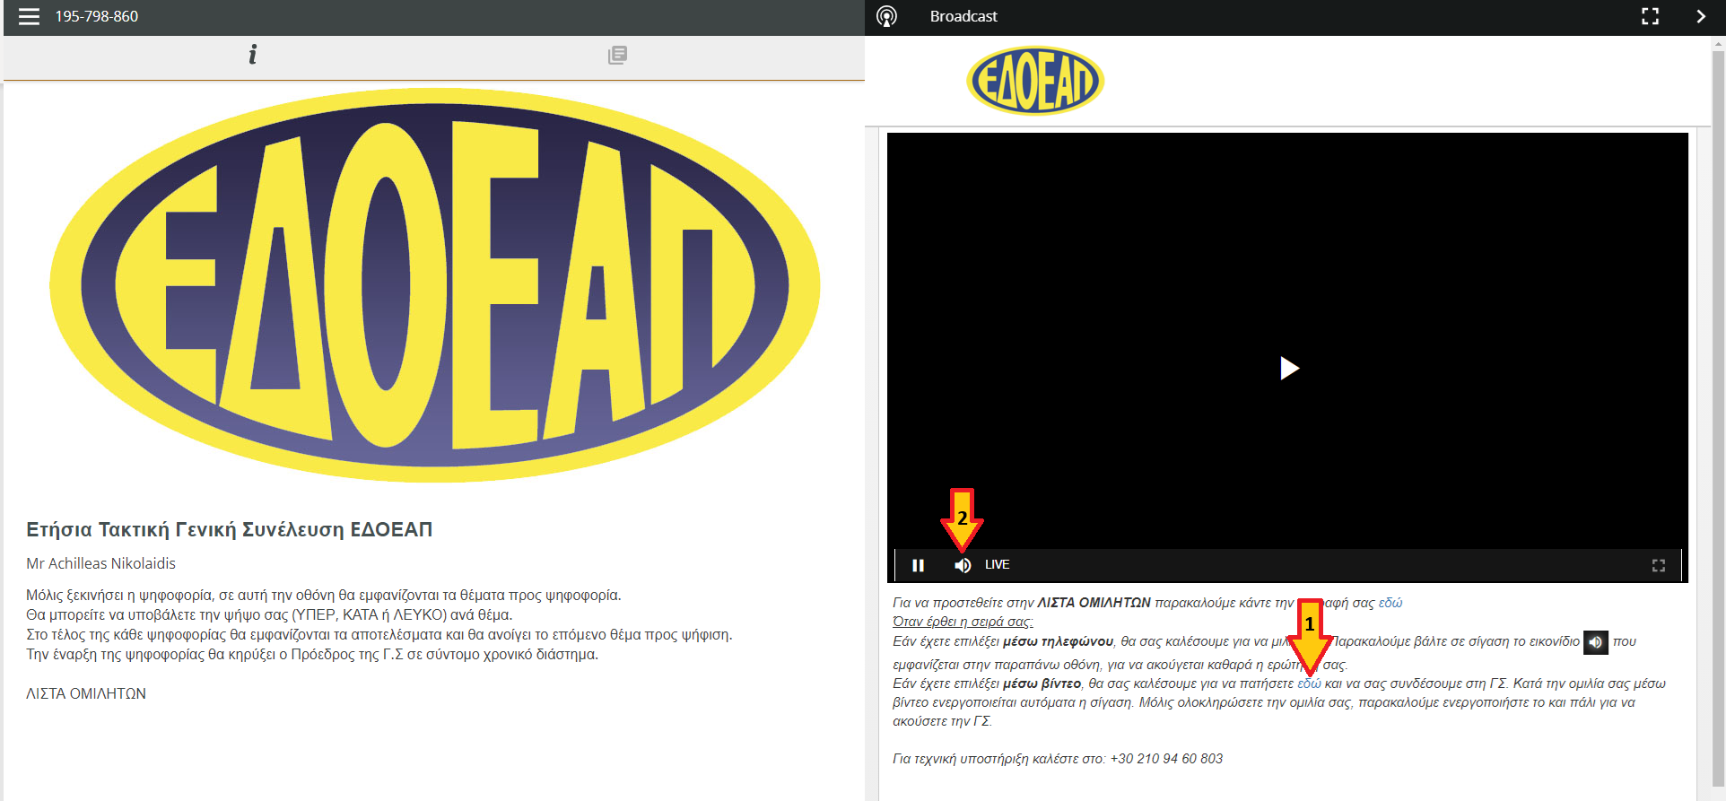
Task: Click the 'εδώ' link for video connection
Action: tap(1309, 683)
